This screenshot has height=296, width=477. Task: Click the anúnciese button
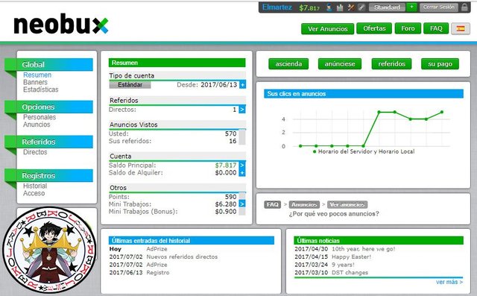[340, 64]
